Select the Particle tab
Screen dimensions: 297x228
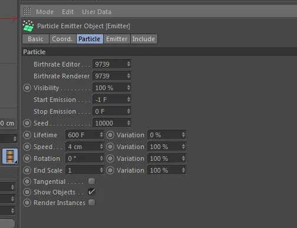pyautogui.click(x=90, y=39)
